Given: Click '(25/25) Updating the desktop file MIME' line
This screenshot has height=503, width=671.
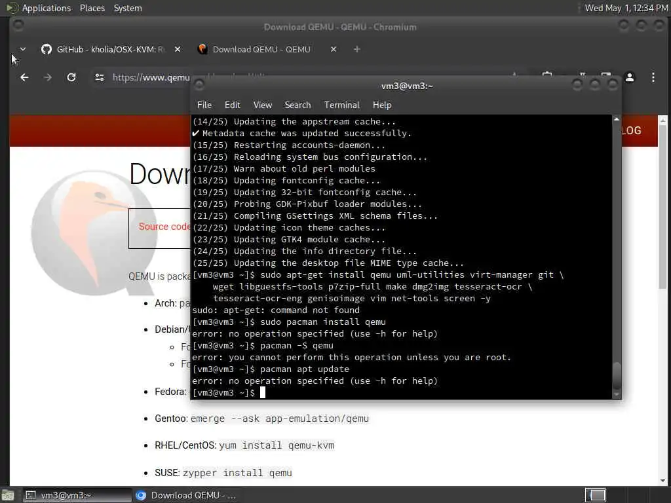Looking at the screenshot, I should click(x=328, y=263).
